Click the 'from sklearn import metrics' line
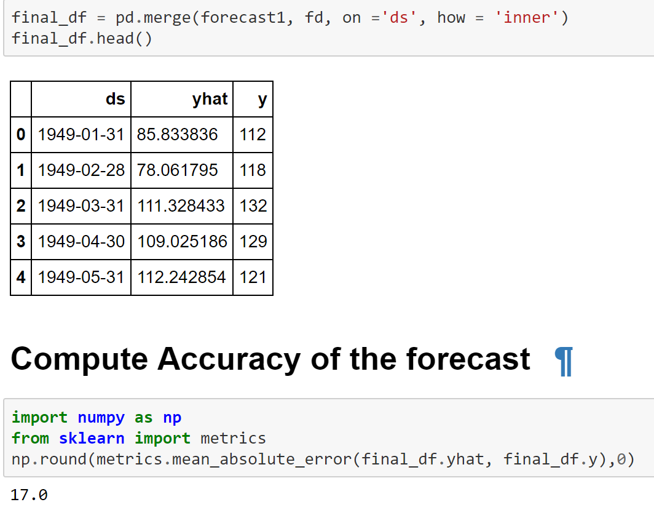654x518 pixels. [x=139, y=439]
